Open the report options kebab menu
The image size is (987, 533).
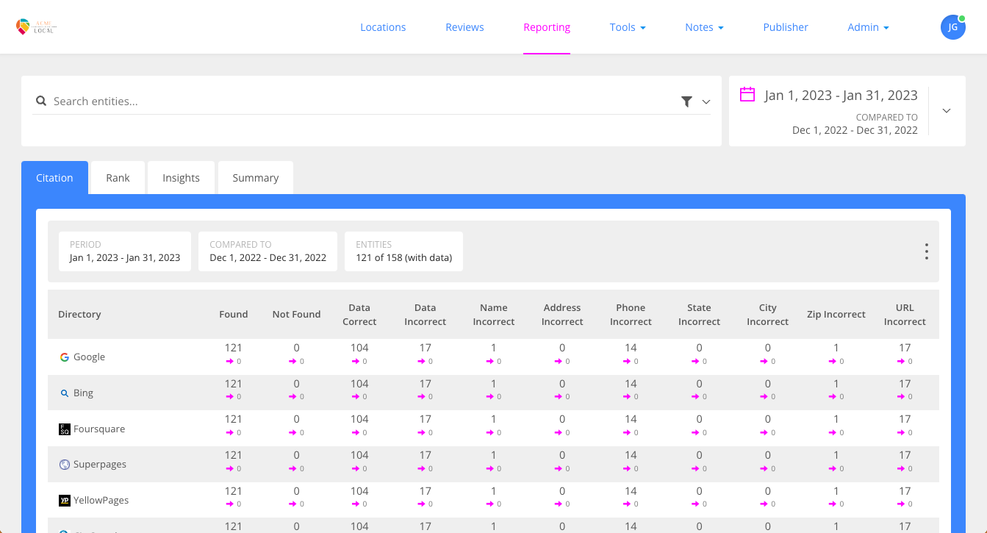click(x=927, y=251)
